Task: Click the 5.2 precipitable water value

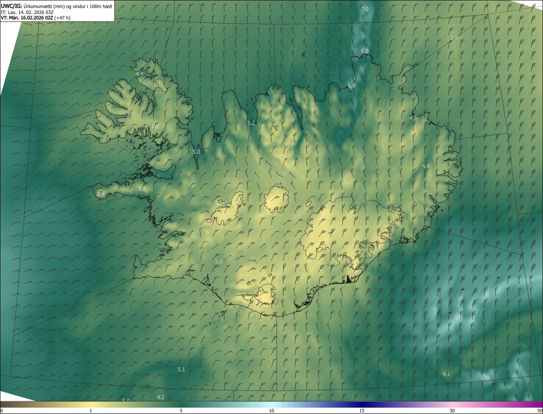Action: click(x=251, y=123)
